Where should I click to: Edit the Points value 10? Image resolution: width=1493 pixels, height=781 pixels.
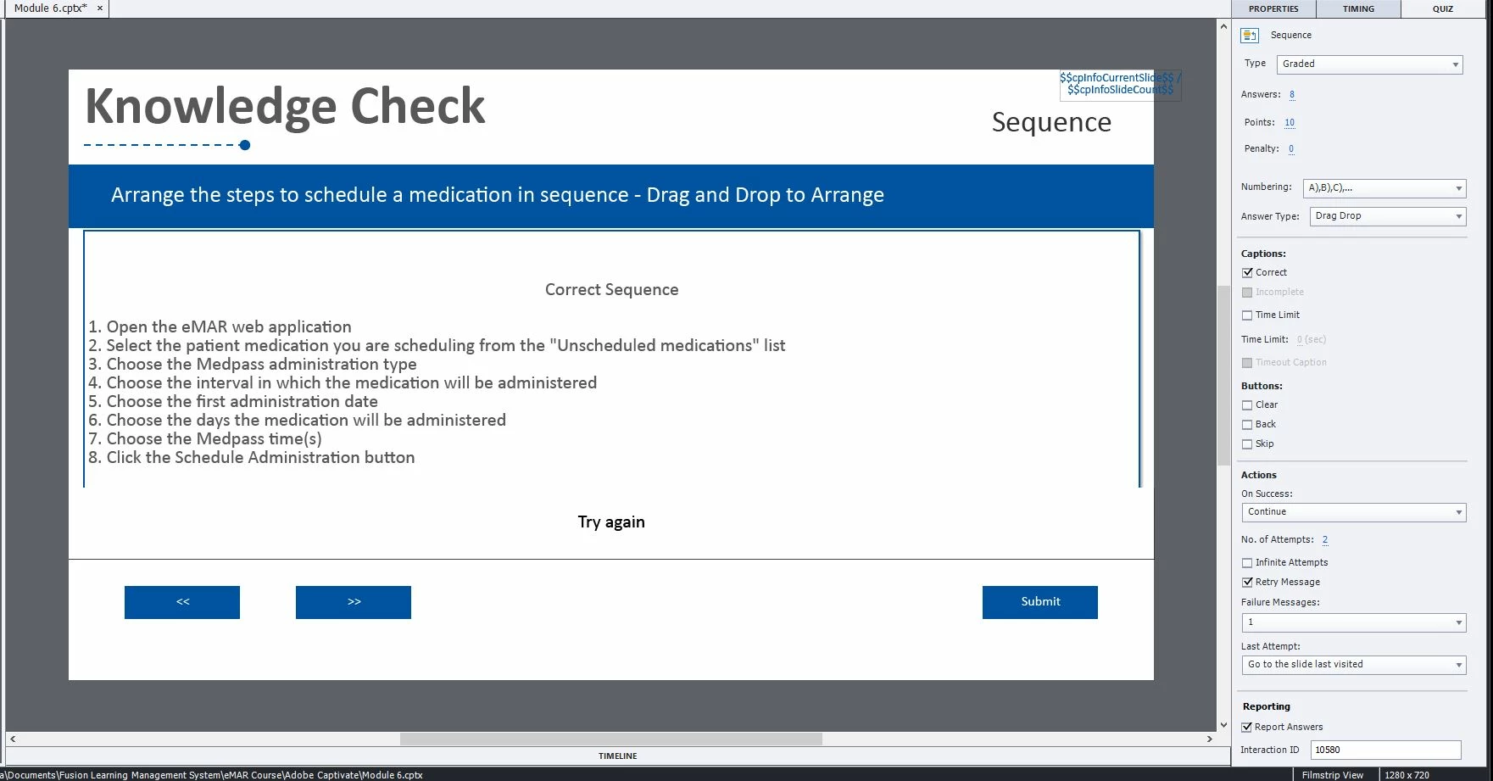pos(1290,123)
